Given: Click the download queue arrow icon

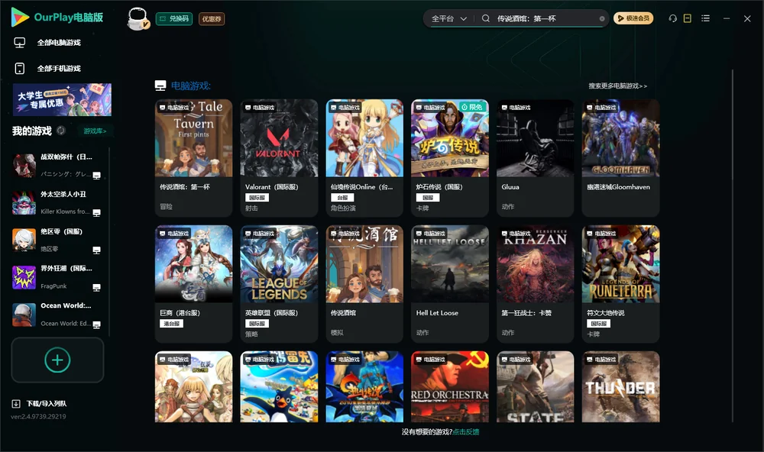Looking at the screenshot, I should click(16, 404).
